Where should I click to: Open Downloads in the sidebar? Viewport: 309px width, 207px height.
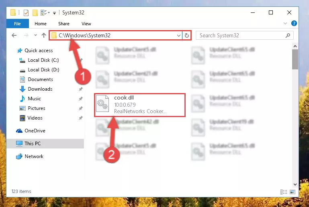point(40,89)
